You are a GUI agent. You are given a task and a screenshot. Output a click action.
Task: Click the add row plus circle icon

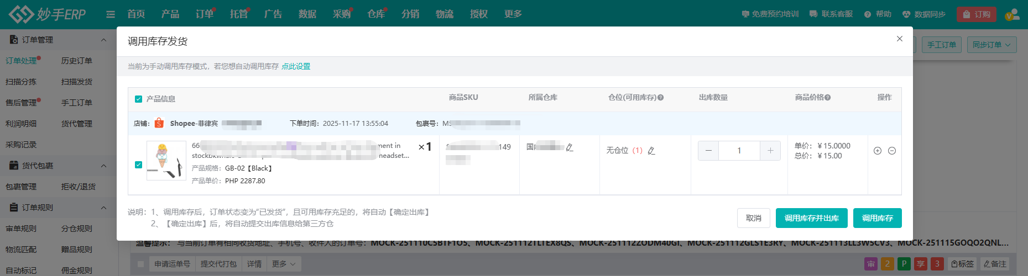point(878,151)
